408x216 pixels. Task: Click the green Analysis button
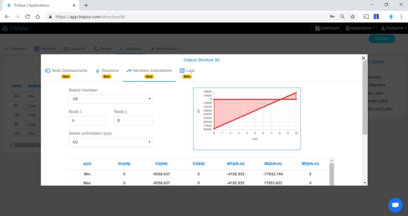coord(382,39)
